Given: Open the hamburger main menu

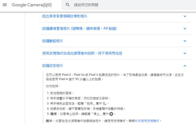Looking at the screenshot, I should 5,5.
